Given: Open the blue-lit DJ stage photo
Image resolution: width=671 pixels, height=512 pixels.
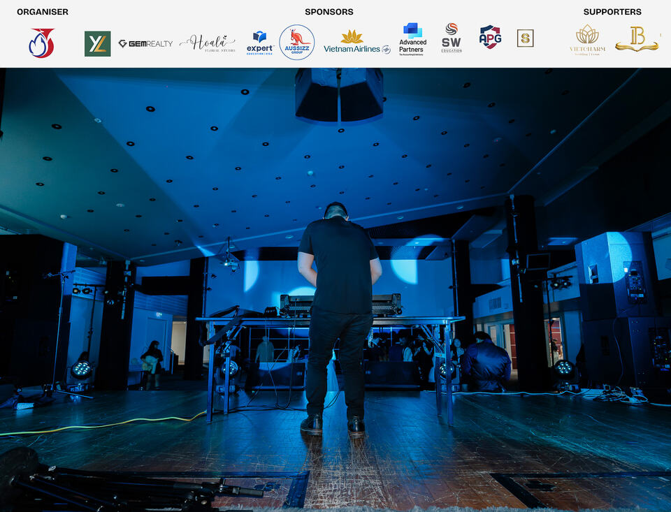Looking at the screenshot, I should (x=335, y=290).
